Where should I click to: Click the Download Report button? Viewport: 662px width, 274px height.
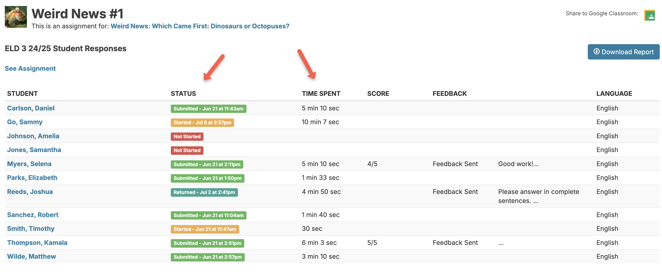[x=623, y=52]
